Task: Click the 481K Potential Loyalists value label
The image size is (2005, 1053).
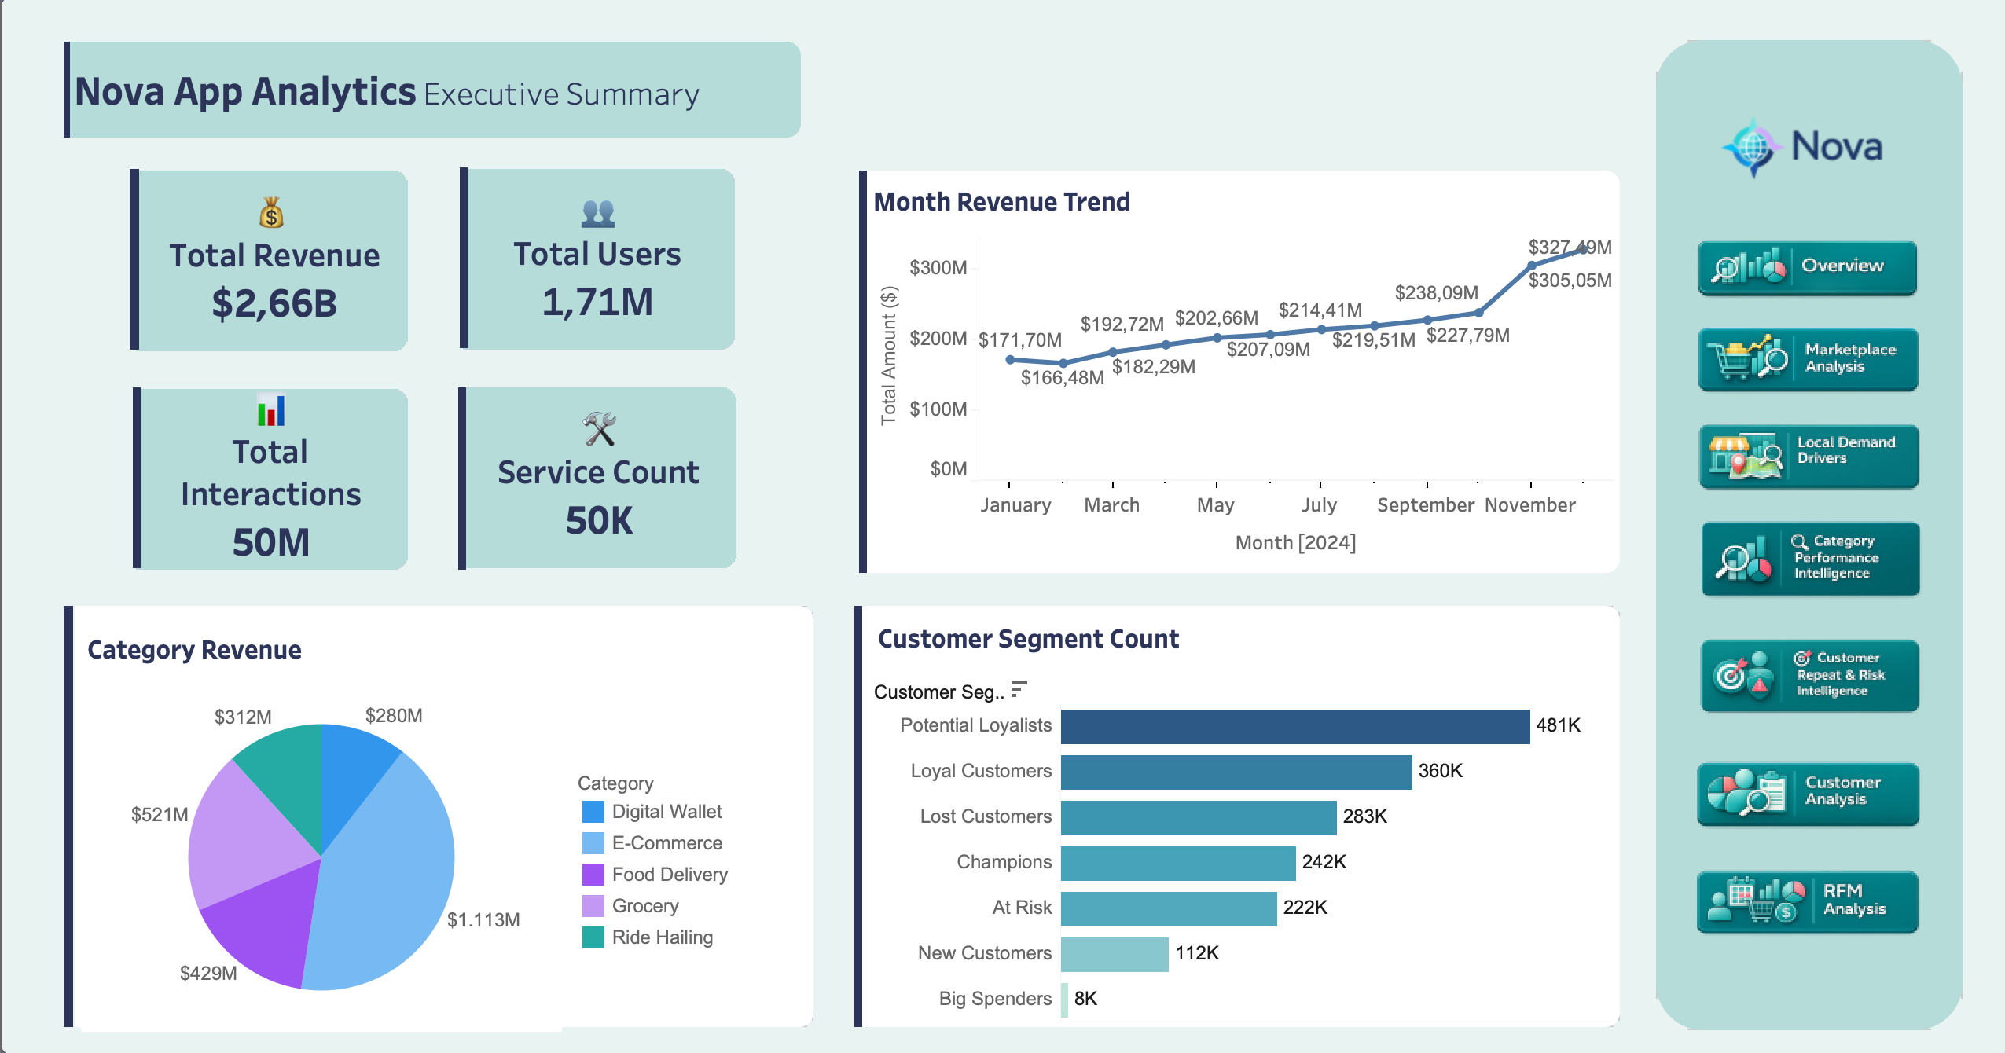Action: [x=1559, y=725]
